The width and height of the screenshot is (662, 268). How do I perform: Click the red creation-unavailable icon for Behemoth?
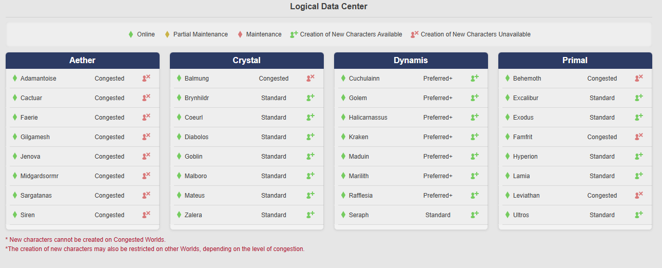639,78
